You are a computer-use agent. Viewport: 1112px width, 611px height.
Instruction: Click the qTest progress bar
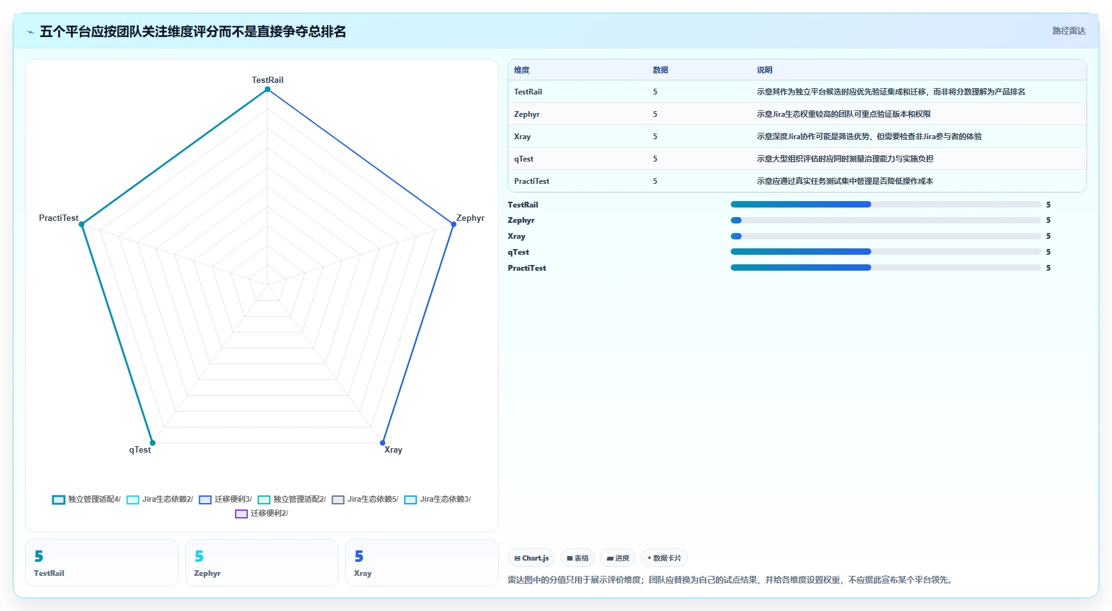pos(885,252)
